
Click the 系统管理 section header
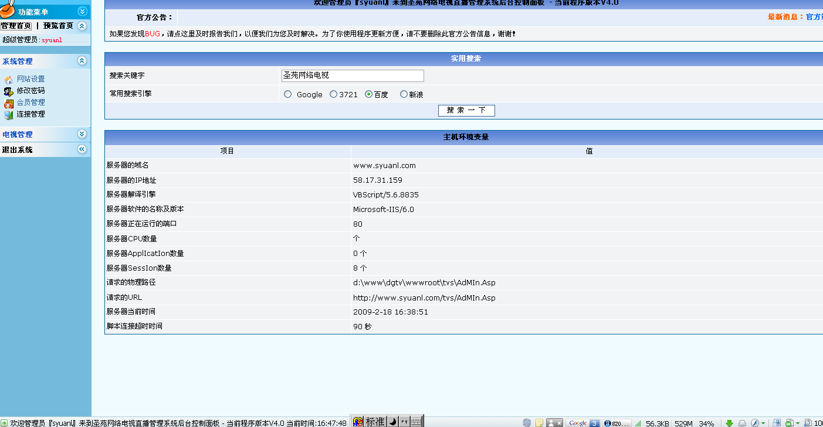click(45, 61)
